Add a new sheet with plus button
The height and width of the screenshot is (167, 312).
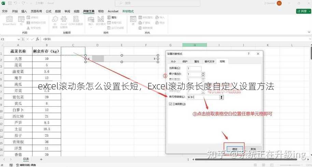click(x=41, y=159)
